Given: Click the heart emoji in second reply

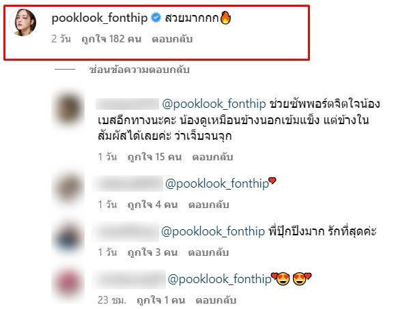Looking at the screenshot, I should pos(272,181).
